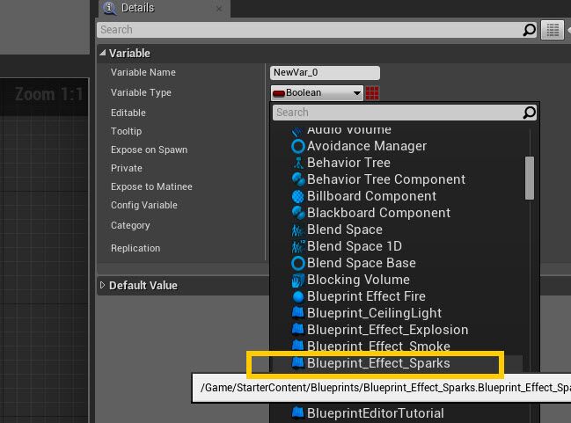Image resolution: width=571 pixels, height=423 pixels.
Task: Click the Blueprint_Effect_Explosion icon
Action: 298,329
